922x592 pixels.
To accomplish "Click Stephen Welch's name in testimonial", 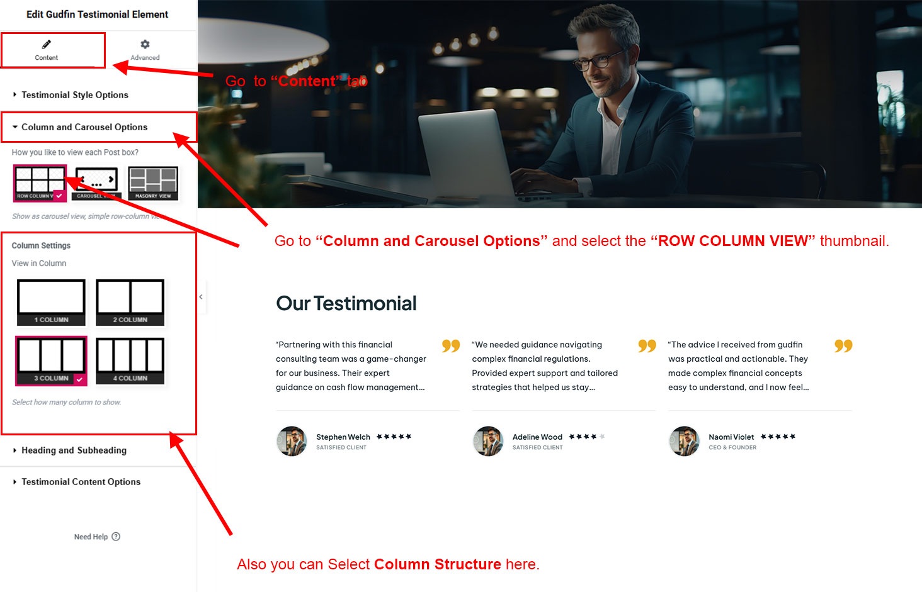I will tap(343, 437).
